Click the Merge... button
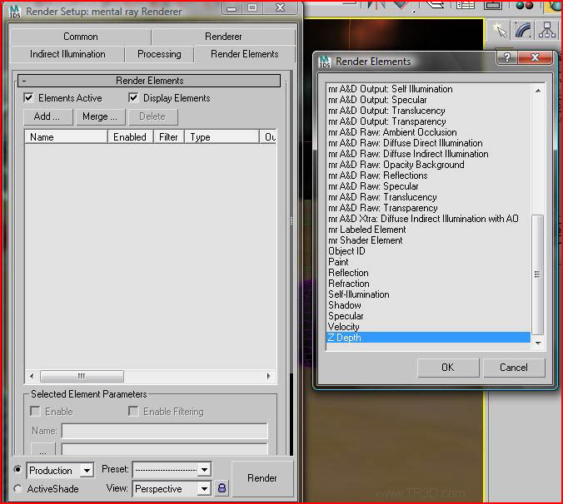The height and width of the screenshot is (504, 563). coord(101,116)
